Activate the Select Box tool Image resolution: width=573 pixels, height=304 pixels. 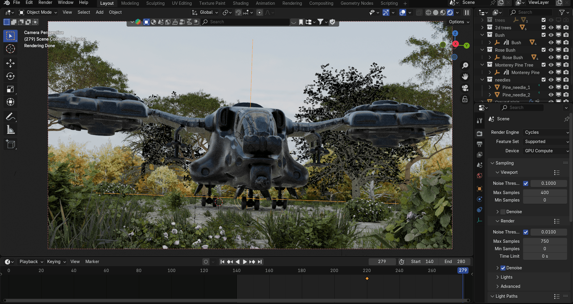pos(10,36)
